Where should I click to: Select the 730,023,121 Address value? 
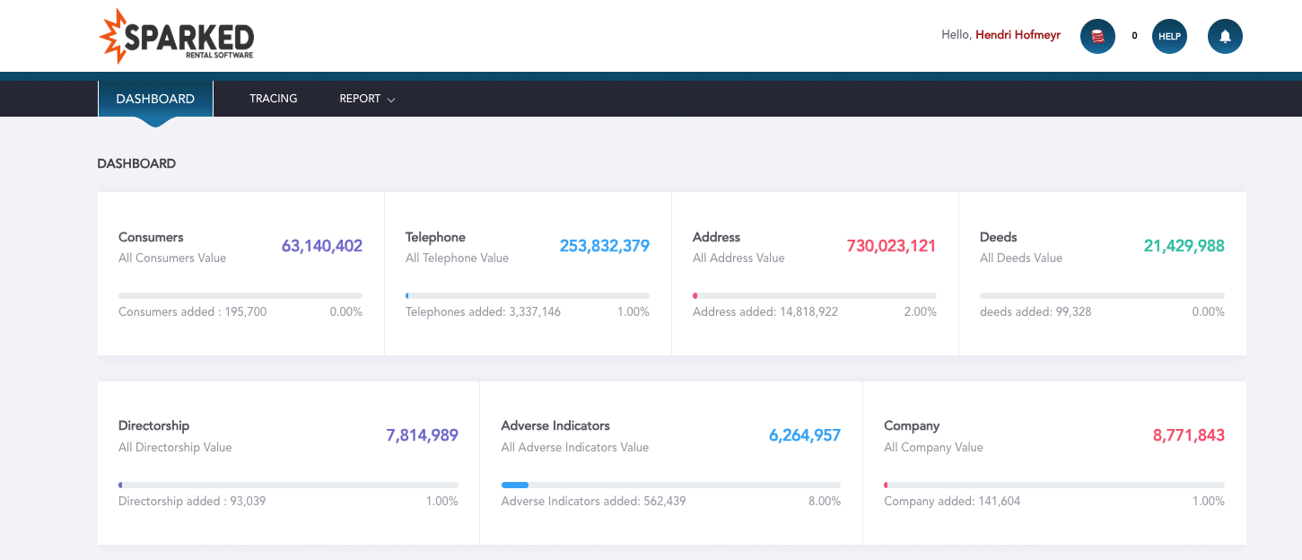pos(890,245)
